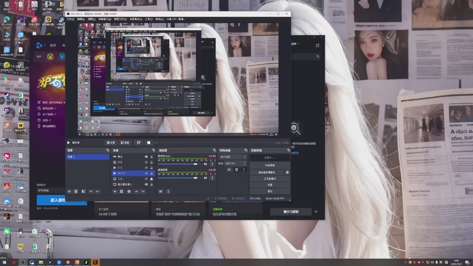Open Battle.net logo dropdown menu
This screenshot has width=473, height=266.
pyautogui.click(x=41, y=46)
